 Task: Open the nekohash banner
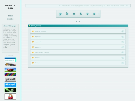tap(10, 60)
